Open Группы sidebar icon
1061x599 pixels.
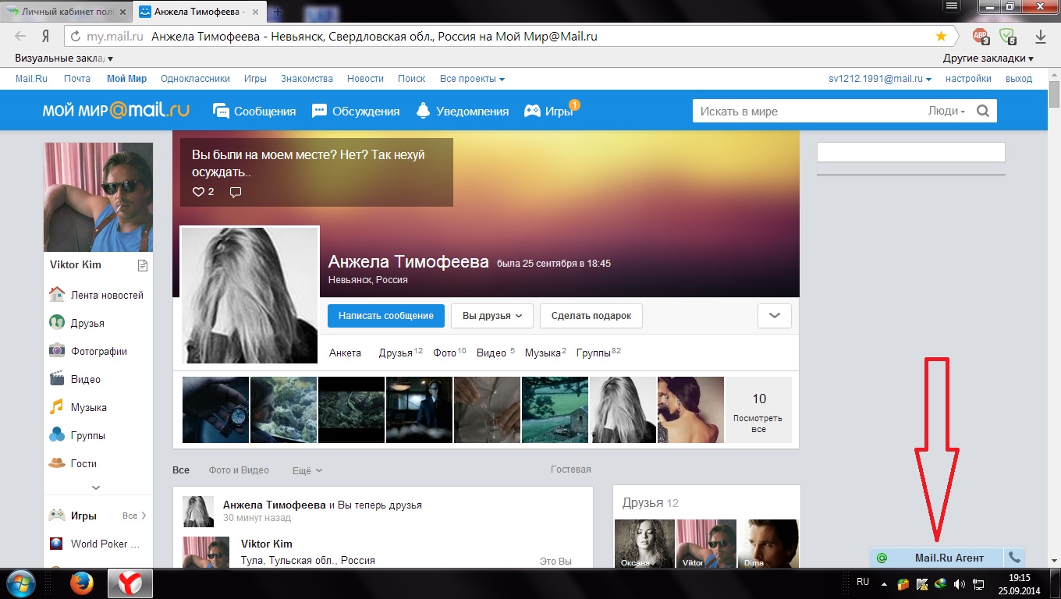(x=56, y=435)
